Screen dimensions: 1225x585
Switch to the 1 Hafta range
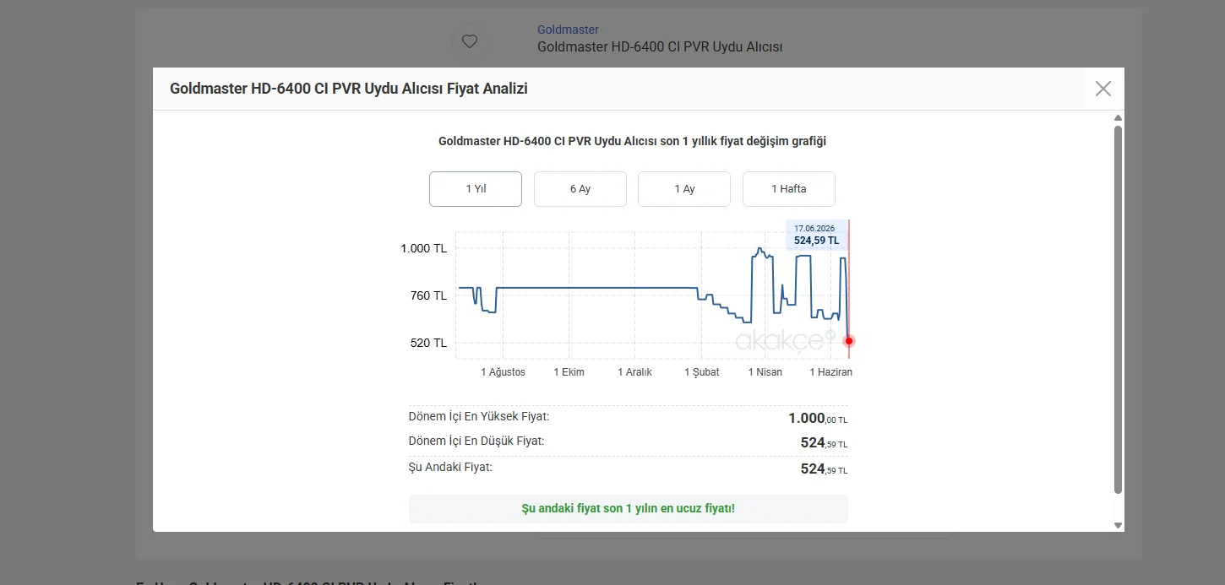coord(789,189)
